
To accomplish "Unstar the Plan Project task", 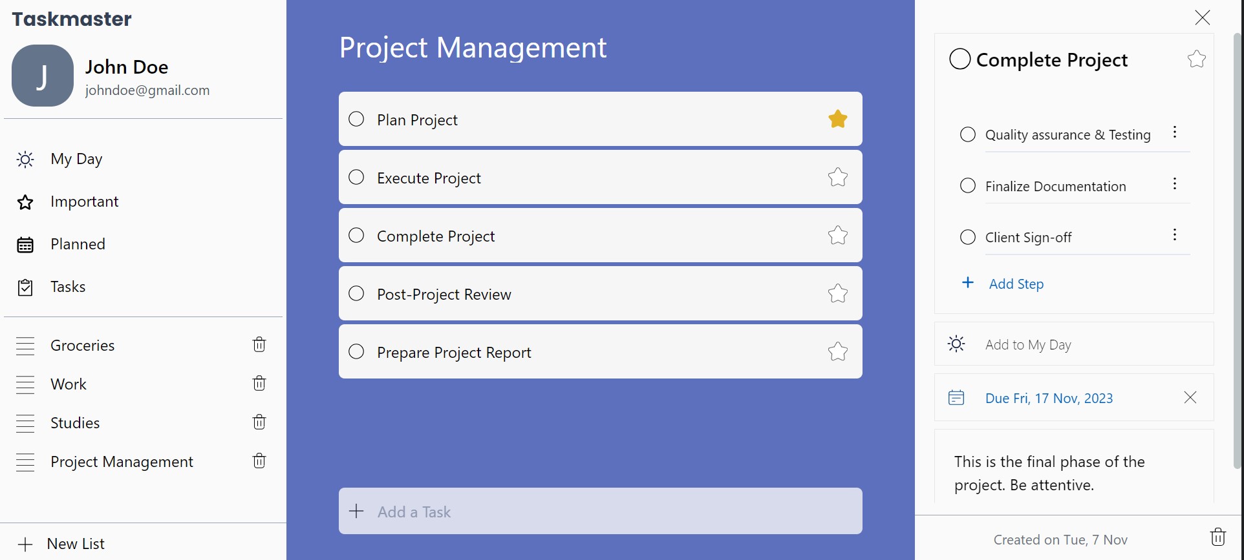I will click(837, 119).
